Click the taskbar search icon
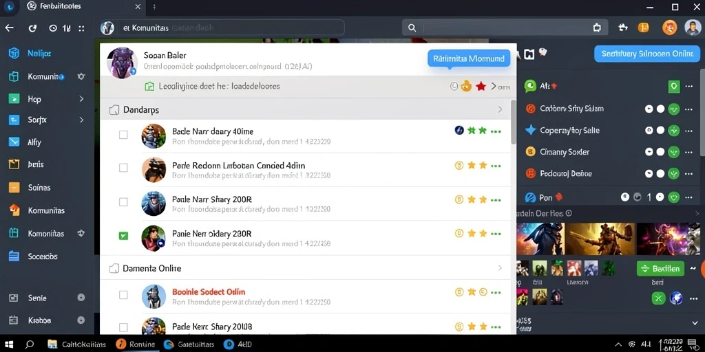 [29, 344]
